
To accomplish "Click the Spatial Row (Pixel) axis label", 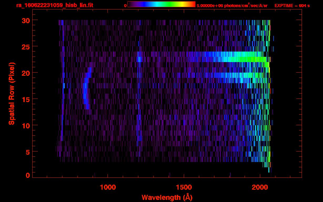I will (x=11, y=93).
